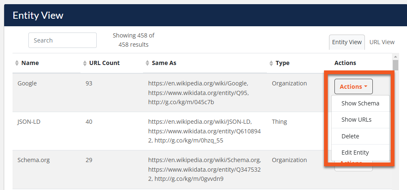The image size is (407, 190).
Task: Choose Show Schema from Actions menu
Action: [x=360, y=103]
